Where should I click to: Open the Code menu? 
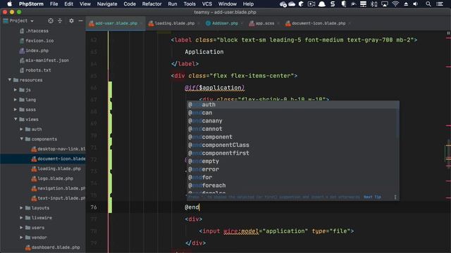coord(130,4)
